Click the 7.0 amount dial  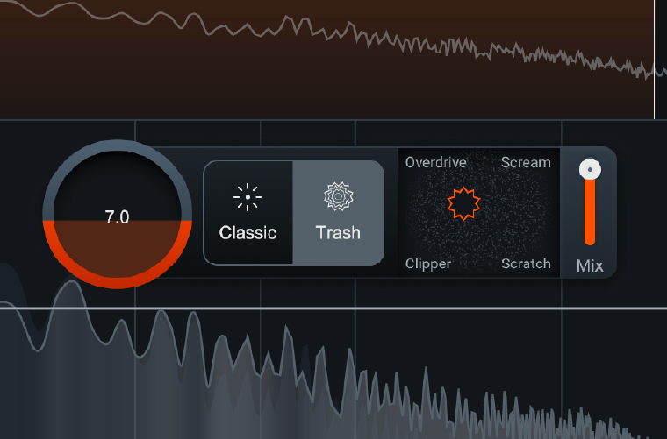(x=118, y=215)
